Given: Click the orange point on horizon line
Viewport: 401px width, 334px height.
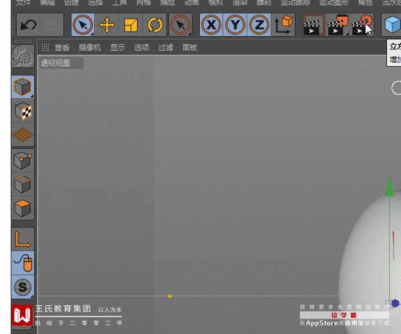Looking at the screenshot, I should tap(170, 297).
